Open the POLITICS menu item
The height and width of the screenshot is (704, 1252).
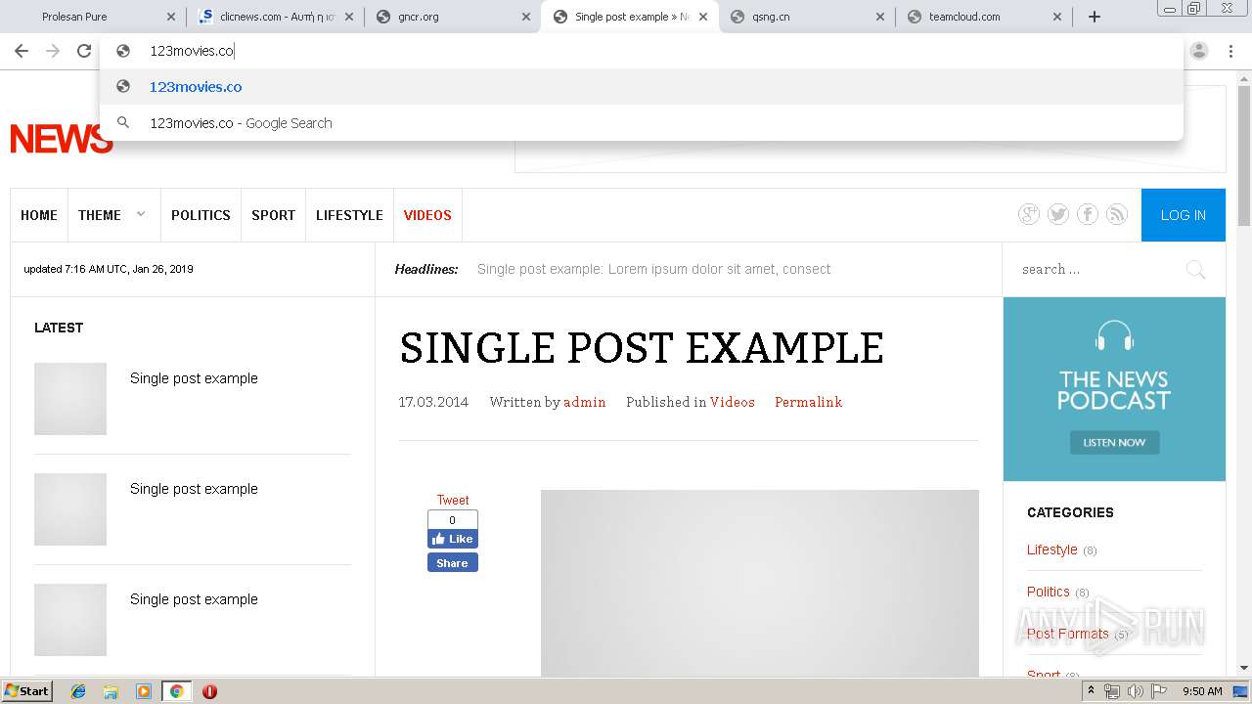(x=201, y=215)
